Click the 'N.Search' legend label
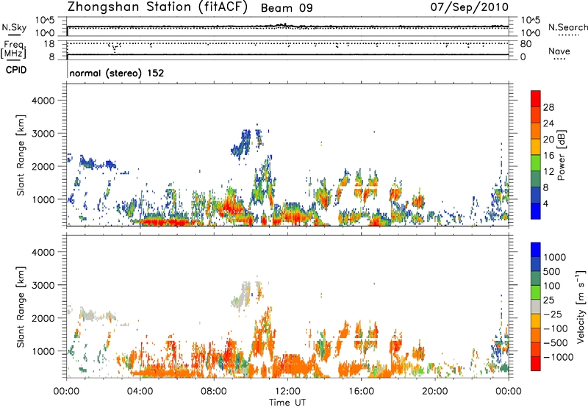 [567, 27]
